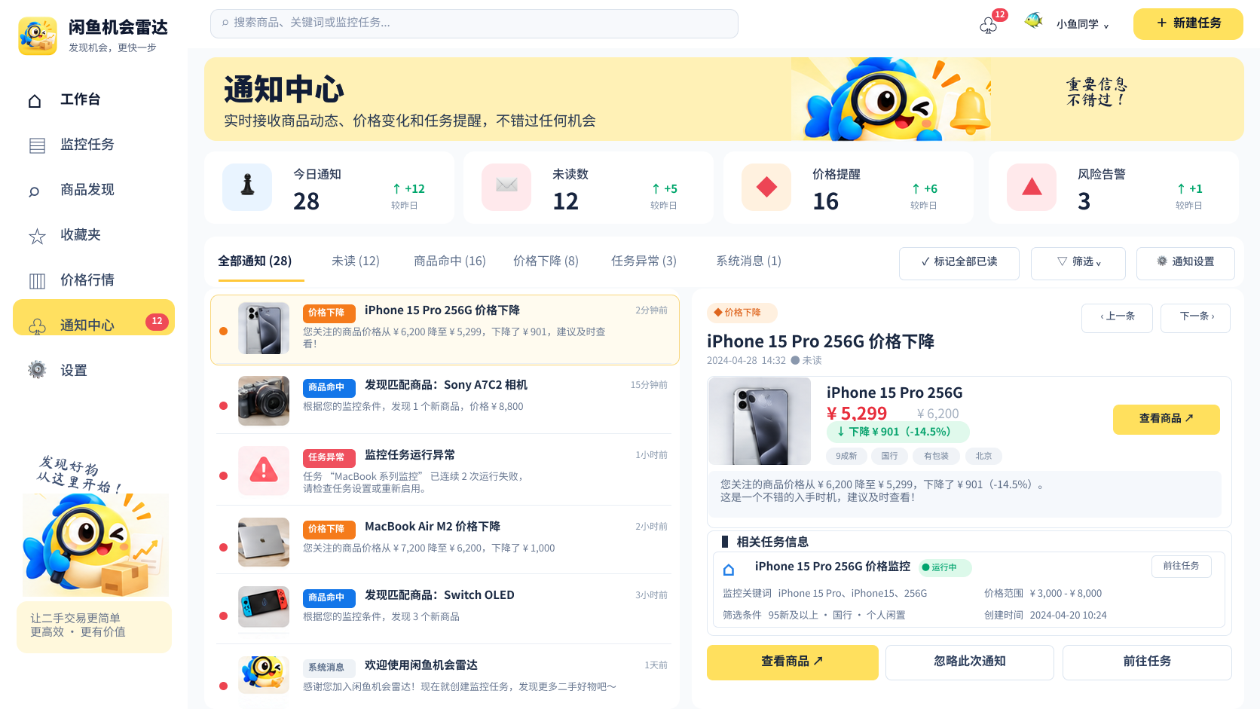The height and width of the screenshot is (709, 1260).
Task: Click the Switch console thumbnail
Action: pos(264,607)
